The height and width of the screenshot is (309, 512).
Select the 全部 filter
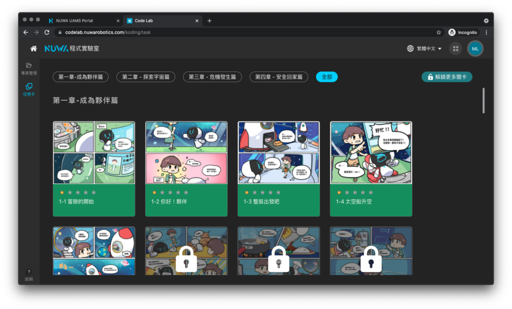tap(327, 77)
